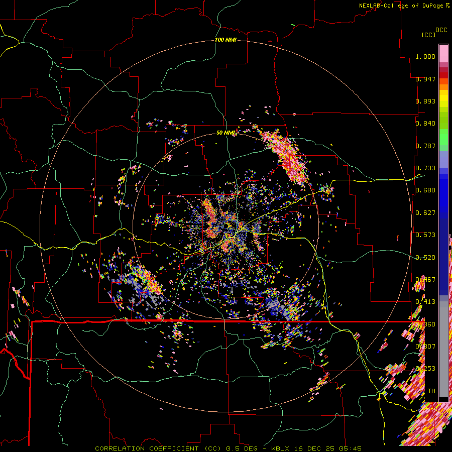452x452 pixels.
Task: Click the 0.840 scale value
Action: [425, 124]
